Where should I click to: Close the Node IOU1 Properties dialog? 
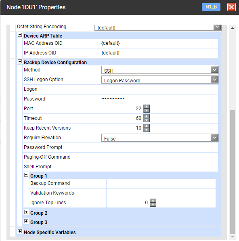(x=231, y=7)
